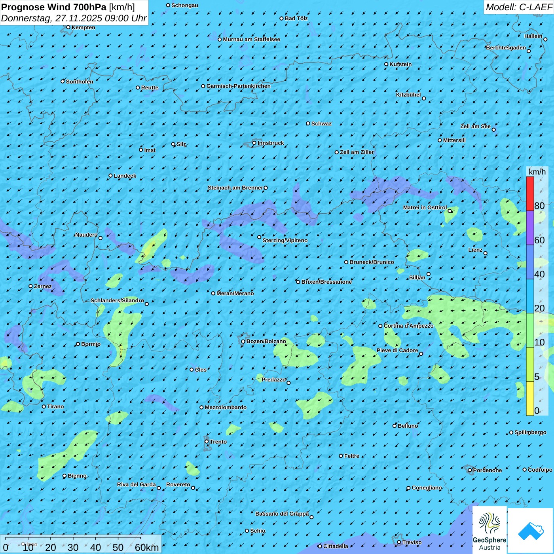Click the 'Sterzing/Vipiteno' label
554x554 pixels.
[x=285, y=241]
